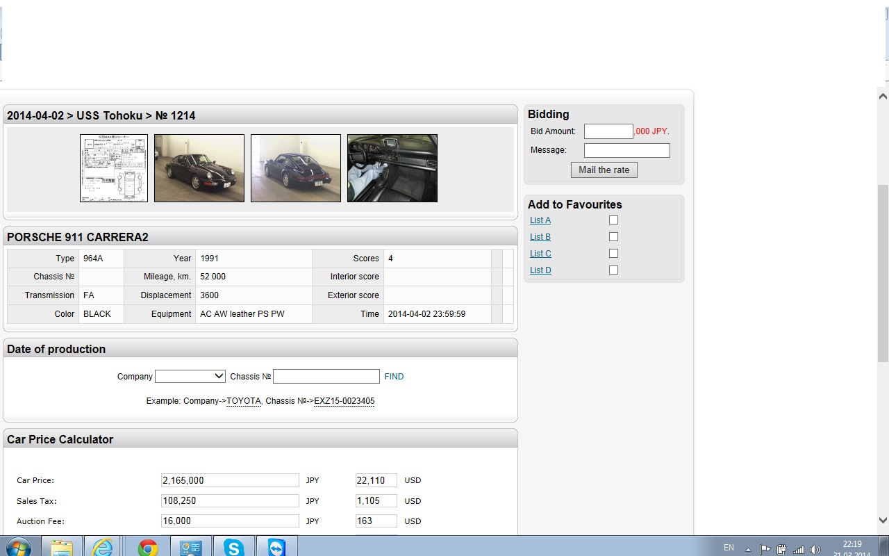Click the 'Car Price Calculator' heading

[x=60, y=439]
